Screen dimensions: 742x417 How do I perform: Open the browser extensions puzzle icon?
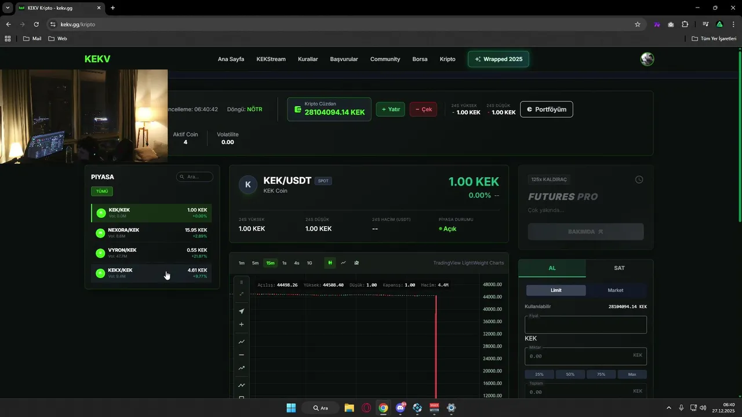(685, 24)
